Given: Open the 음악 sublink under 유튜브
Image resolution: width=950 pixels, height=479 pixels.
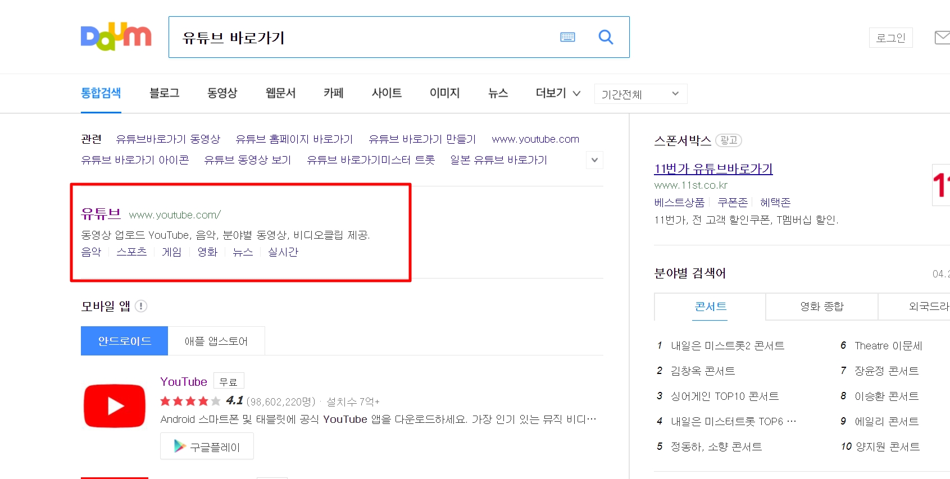Looking at the screenshot, I should point(91,252).
